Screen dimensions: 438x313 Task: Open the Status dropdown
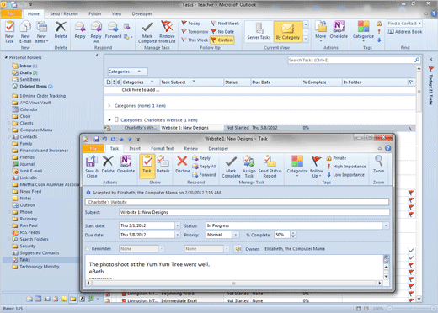coord(386,225)
